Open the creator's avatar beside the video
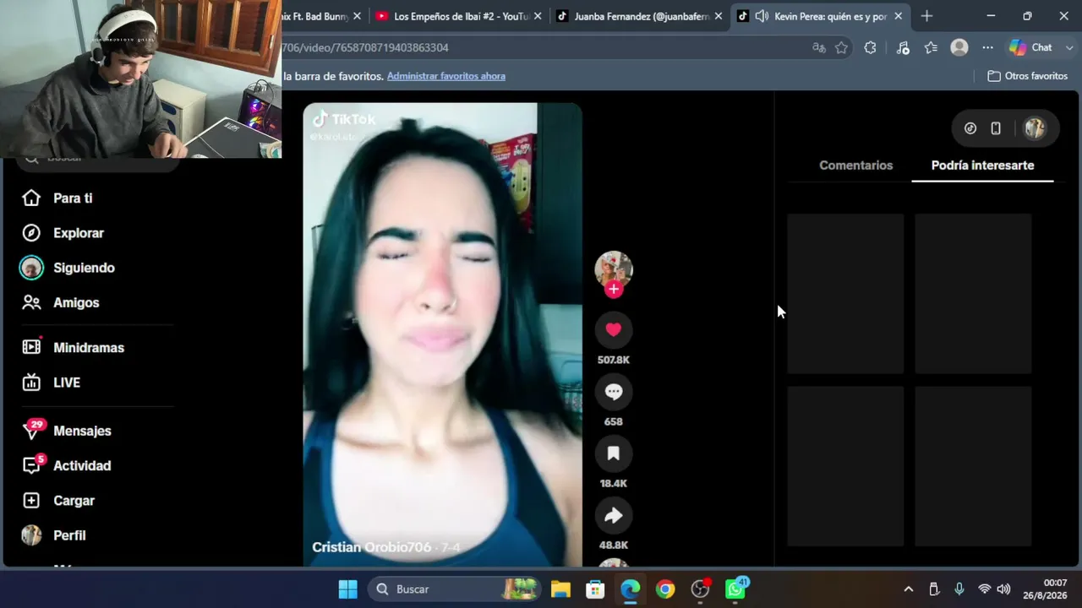Image resolution: width=1082 pixels, height=608 pixels. coord(614,269)
